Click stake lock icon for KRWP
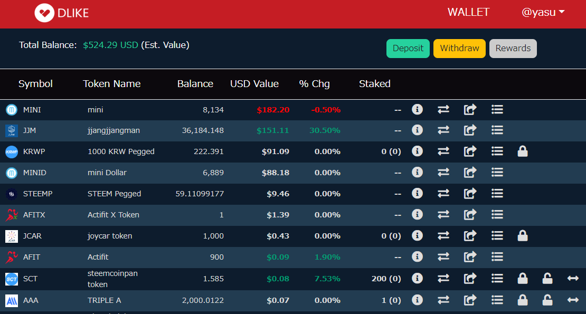The height and width of the screenshot is (314, 586). pyautogui.click(x=523, y=151)
